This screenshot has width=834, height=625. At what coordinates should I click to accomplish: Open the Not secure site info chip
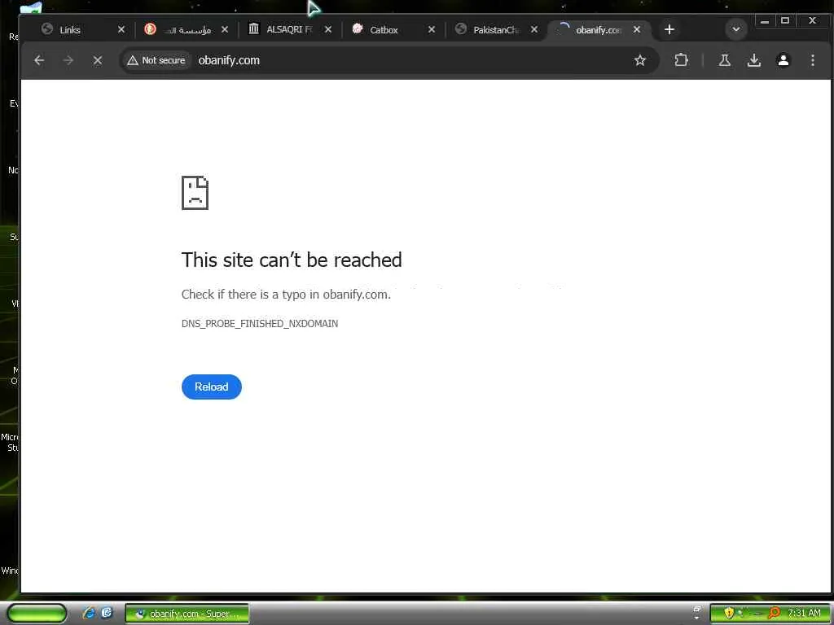[156, 60]
